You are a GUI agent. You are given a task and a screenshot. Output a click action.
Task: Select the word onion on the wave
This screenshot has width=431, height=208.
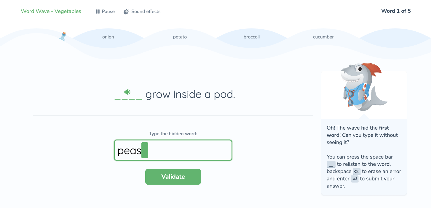point(108,37)
